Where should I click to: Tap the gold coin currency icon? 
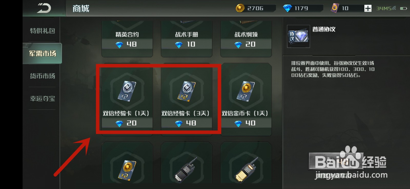[240, 8]
